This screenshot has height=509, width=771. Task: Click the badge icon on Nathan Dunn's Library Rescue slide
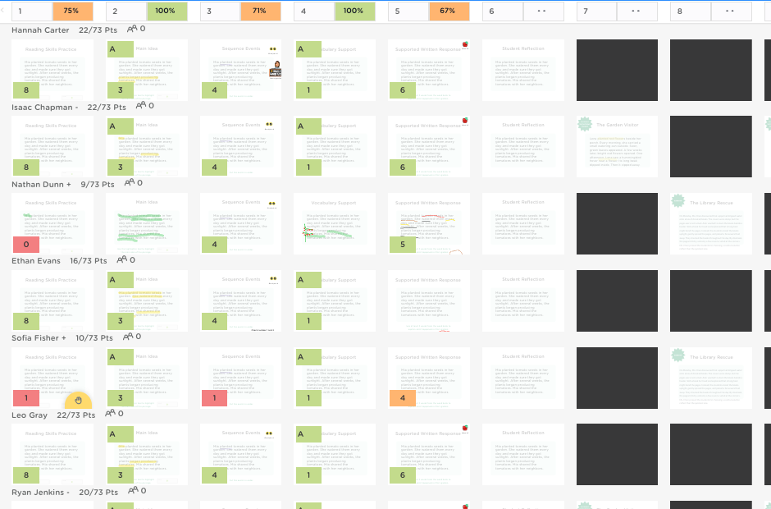pos(678,201)
